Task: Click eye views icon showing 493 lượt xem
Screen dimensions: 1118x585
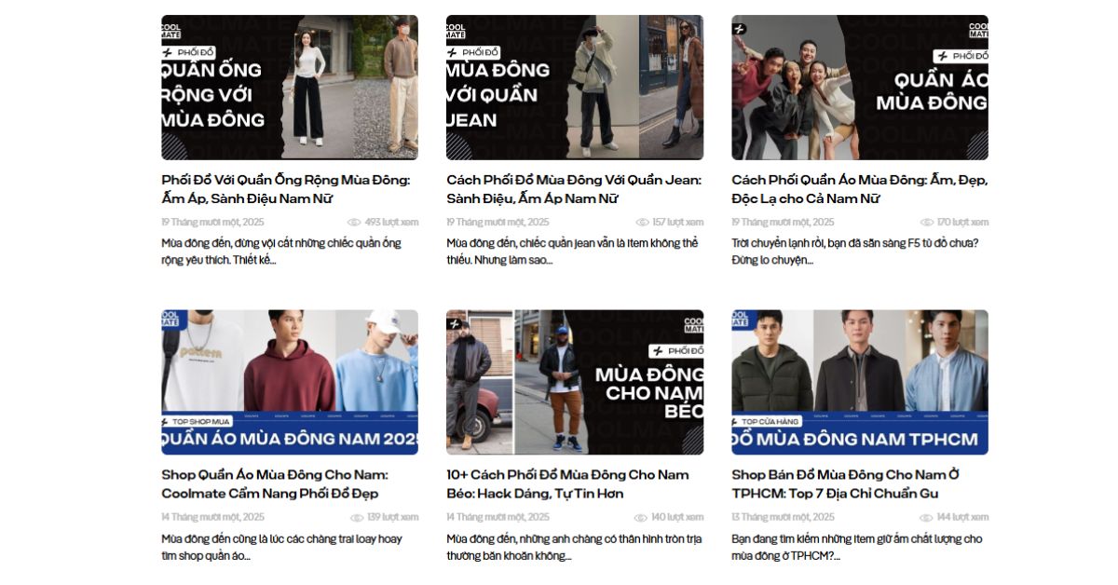Action: tap(354, 223)
